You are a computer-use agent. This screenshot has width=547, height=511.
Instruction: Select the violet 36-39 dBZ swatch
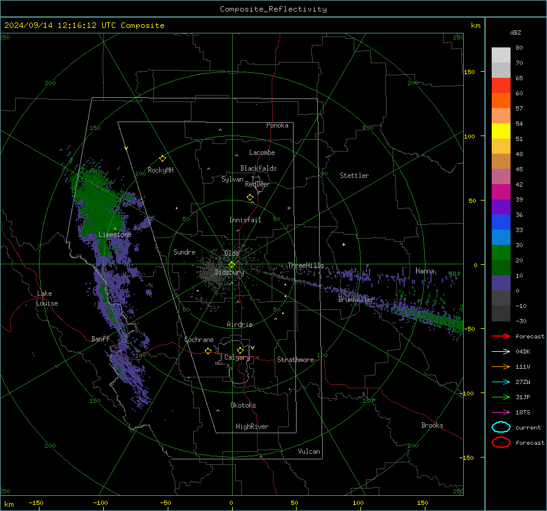pyautogui.click(x=501, y=207)
